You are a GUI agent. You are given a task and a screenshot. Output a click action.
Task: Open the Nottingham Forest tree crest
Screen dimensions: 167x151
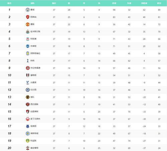coord(28,119)
